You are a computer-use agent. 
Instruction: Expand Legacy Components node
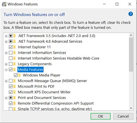[x=6, y=64]
